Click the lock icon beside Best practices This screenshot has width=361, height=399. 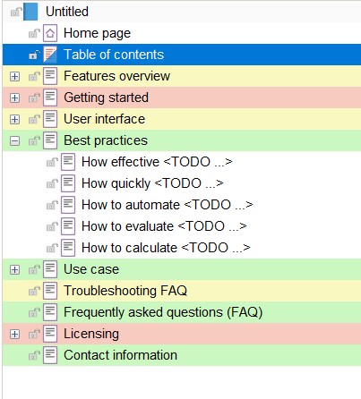[x=34, y=140]
